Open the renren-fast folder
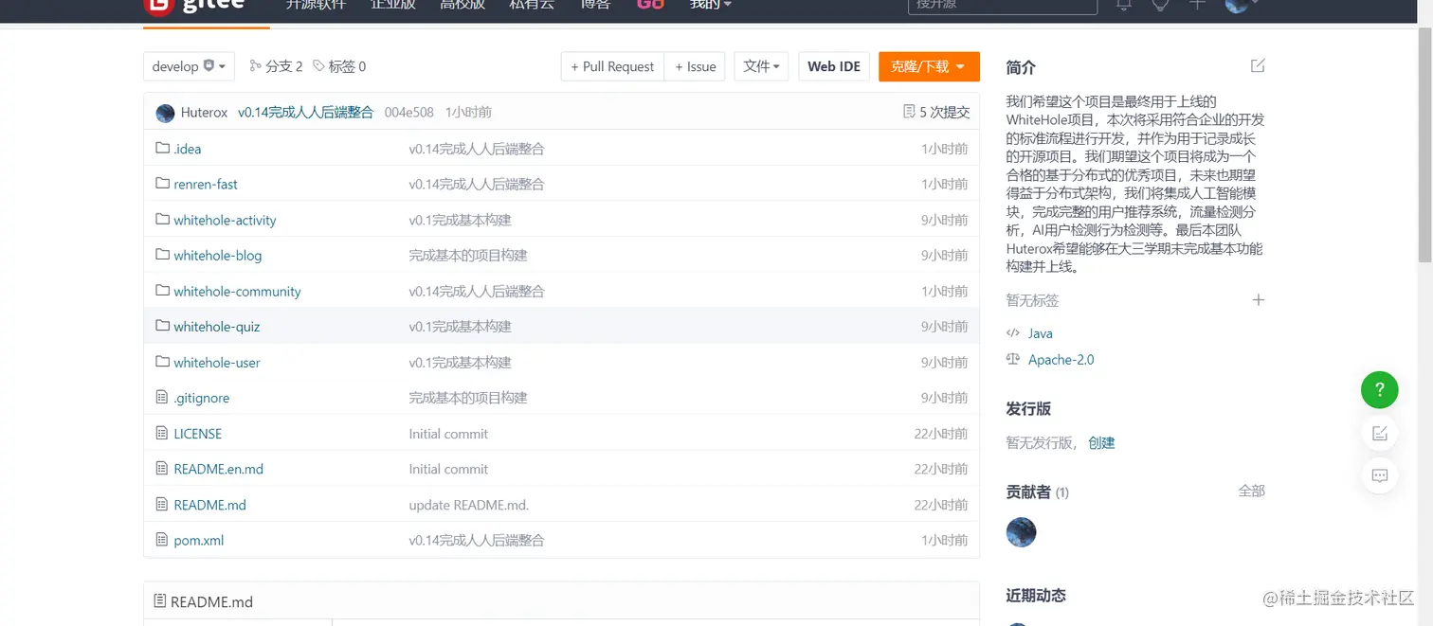Viewport: 1433px width, 626px height. tap(206, 184)
